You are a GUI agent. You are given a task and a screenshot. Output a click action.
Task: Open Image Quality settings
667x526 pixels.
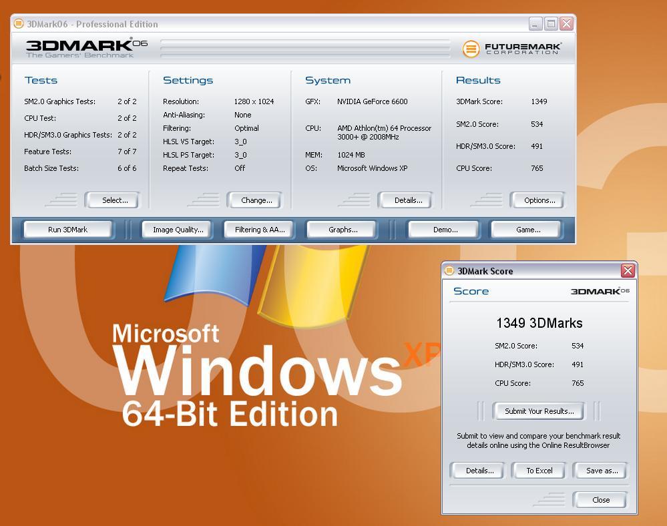[178, 230]
